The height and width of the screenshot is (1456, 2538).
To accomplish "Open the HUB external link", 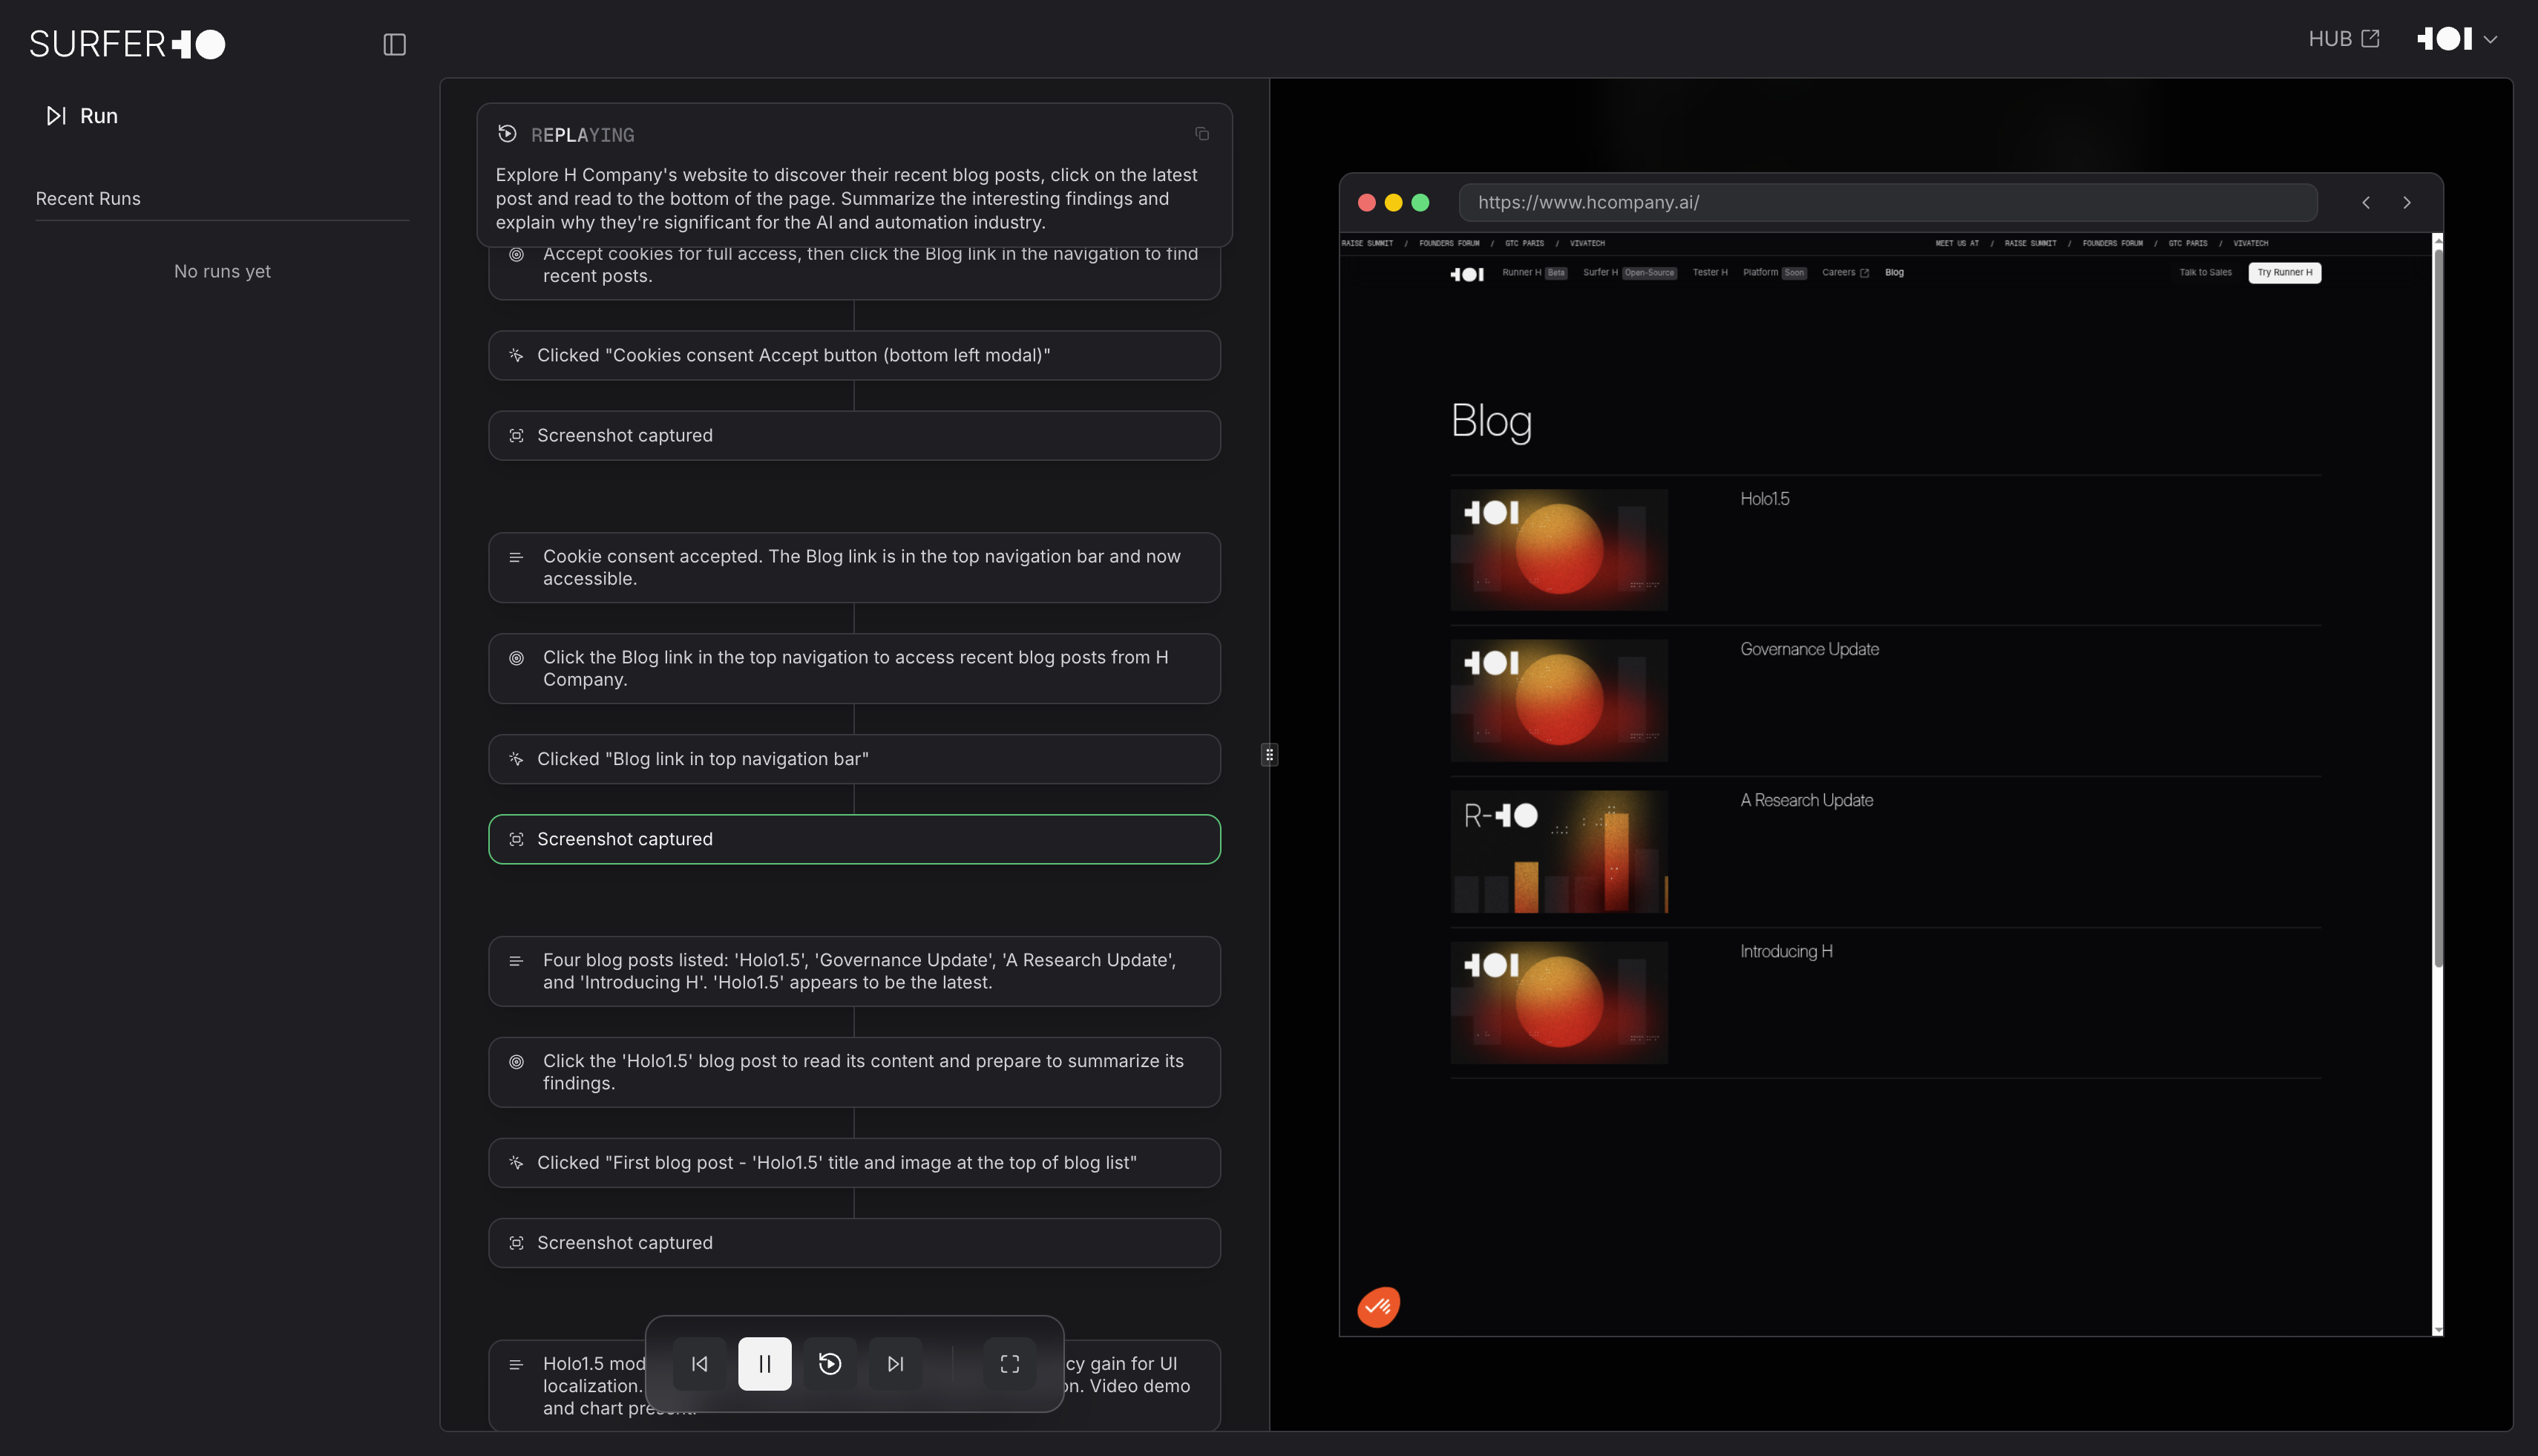I will point(2343,39).
